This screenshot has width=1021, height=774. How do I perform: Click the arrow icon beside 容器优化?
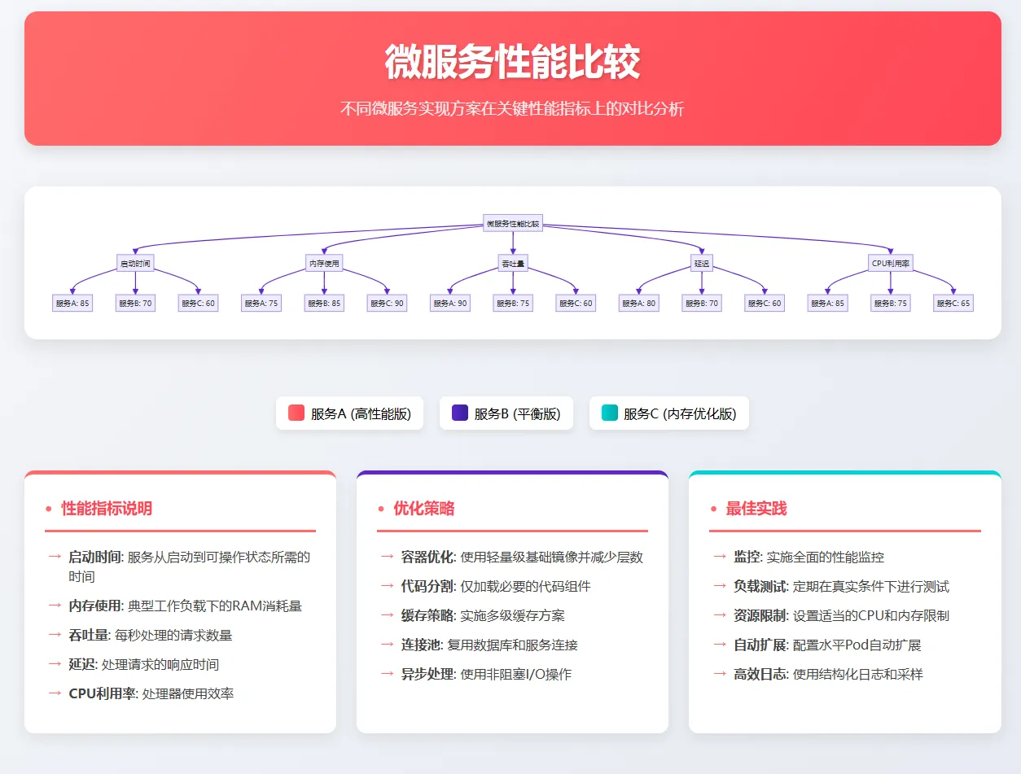386,557
